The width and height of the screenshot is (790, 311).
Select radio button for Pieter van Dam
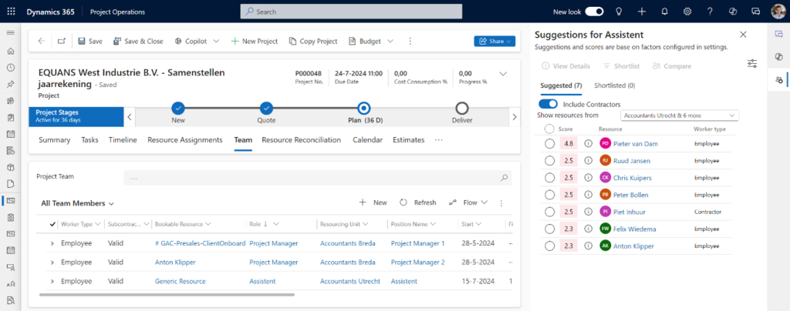(549, 144)
